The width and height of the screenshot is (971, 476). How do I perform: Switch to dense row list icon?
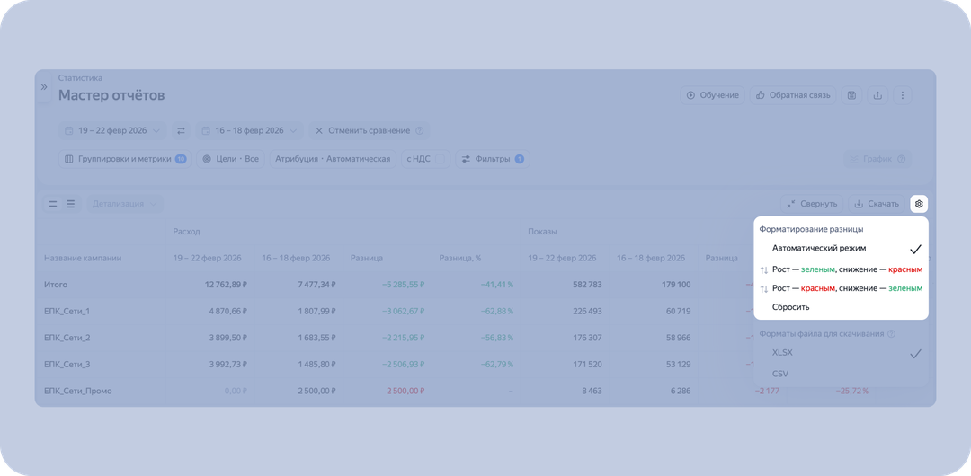tap(71, 204)
